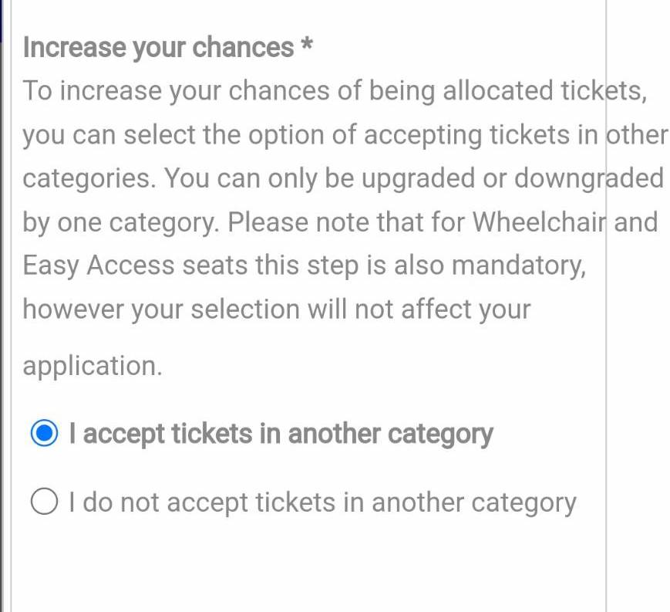Click the word 'categories.' in the paragraph
This screenshot has width=670, height=612.
click(x=89, y=178)
